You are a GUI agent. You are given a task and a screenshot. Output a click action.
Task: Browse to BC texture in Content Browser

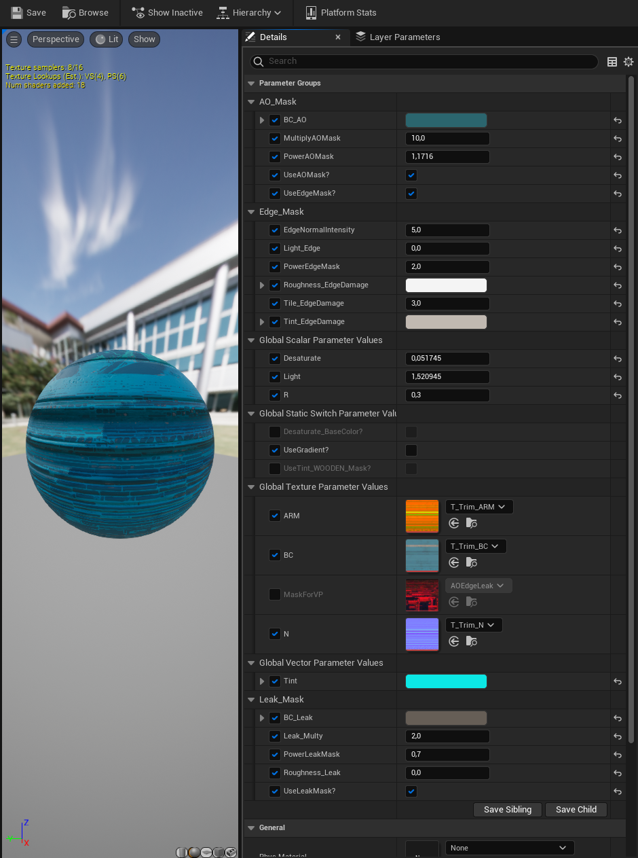click(472, 562)
